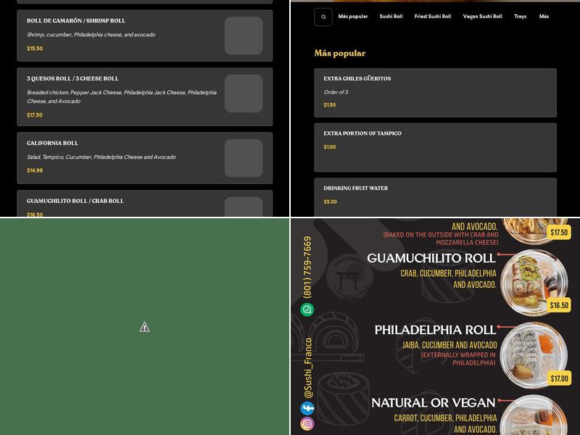Click the broken image warning icon
Screen dimensions: 580x435
144,327
